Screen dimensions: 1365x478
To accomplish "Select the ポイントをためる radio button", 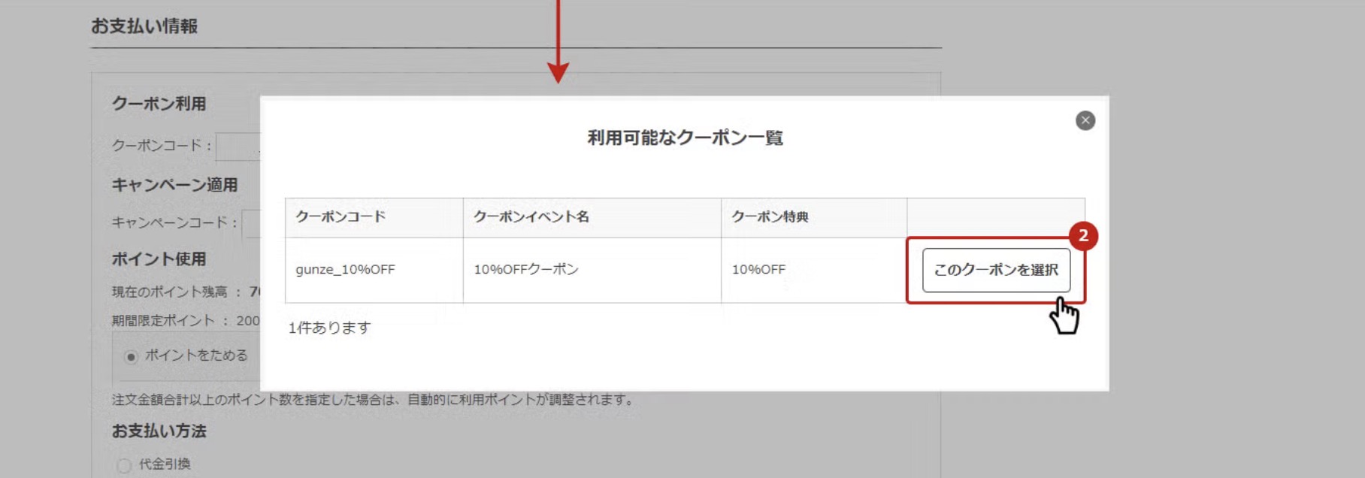I will pos(132,356).
